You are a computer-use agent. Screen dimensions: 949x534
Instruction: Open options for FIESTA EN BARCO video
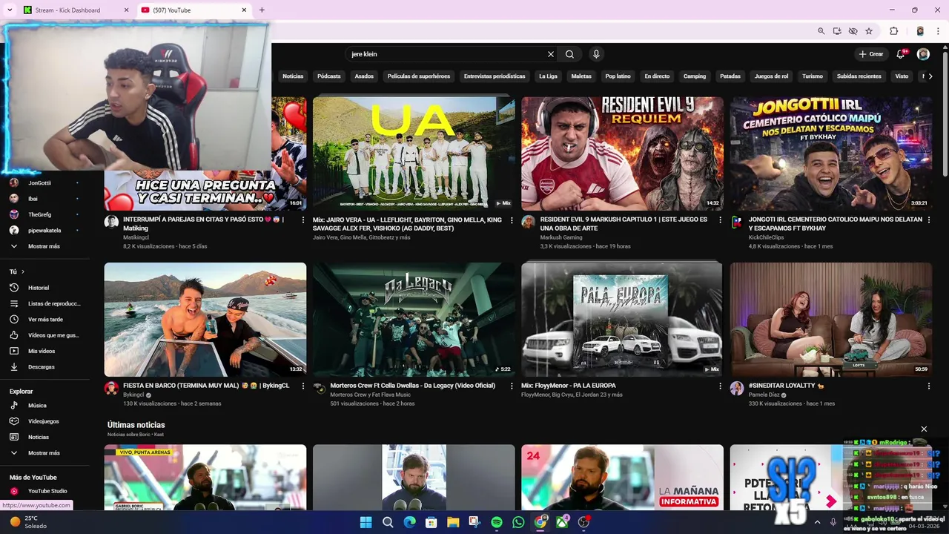[x=302, y=386]
